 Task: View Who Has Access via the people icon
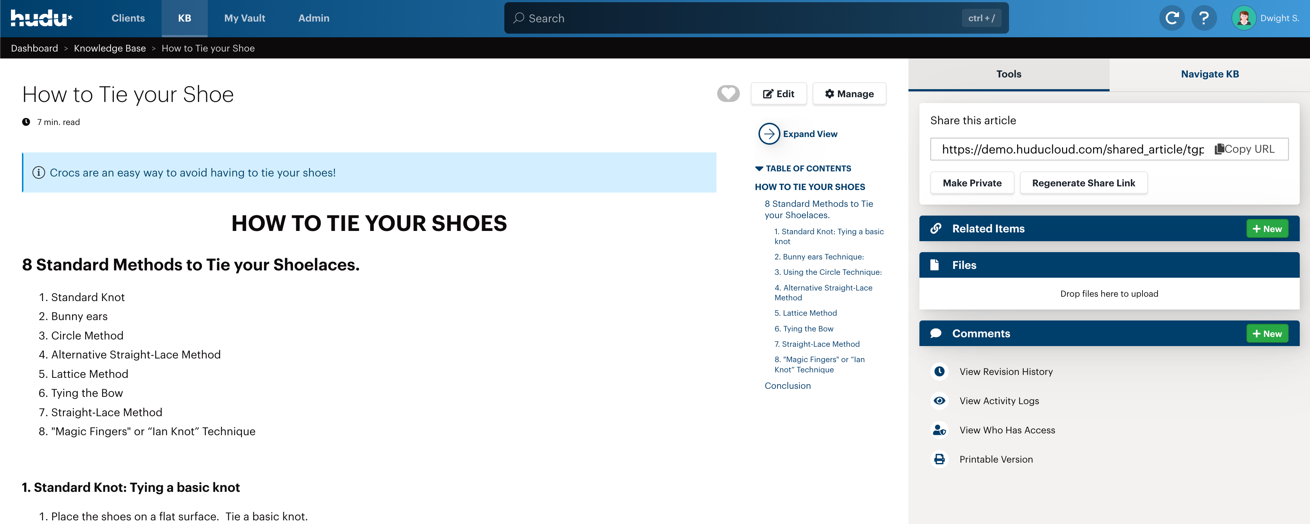(939, 430)
